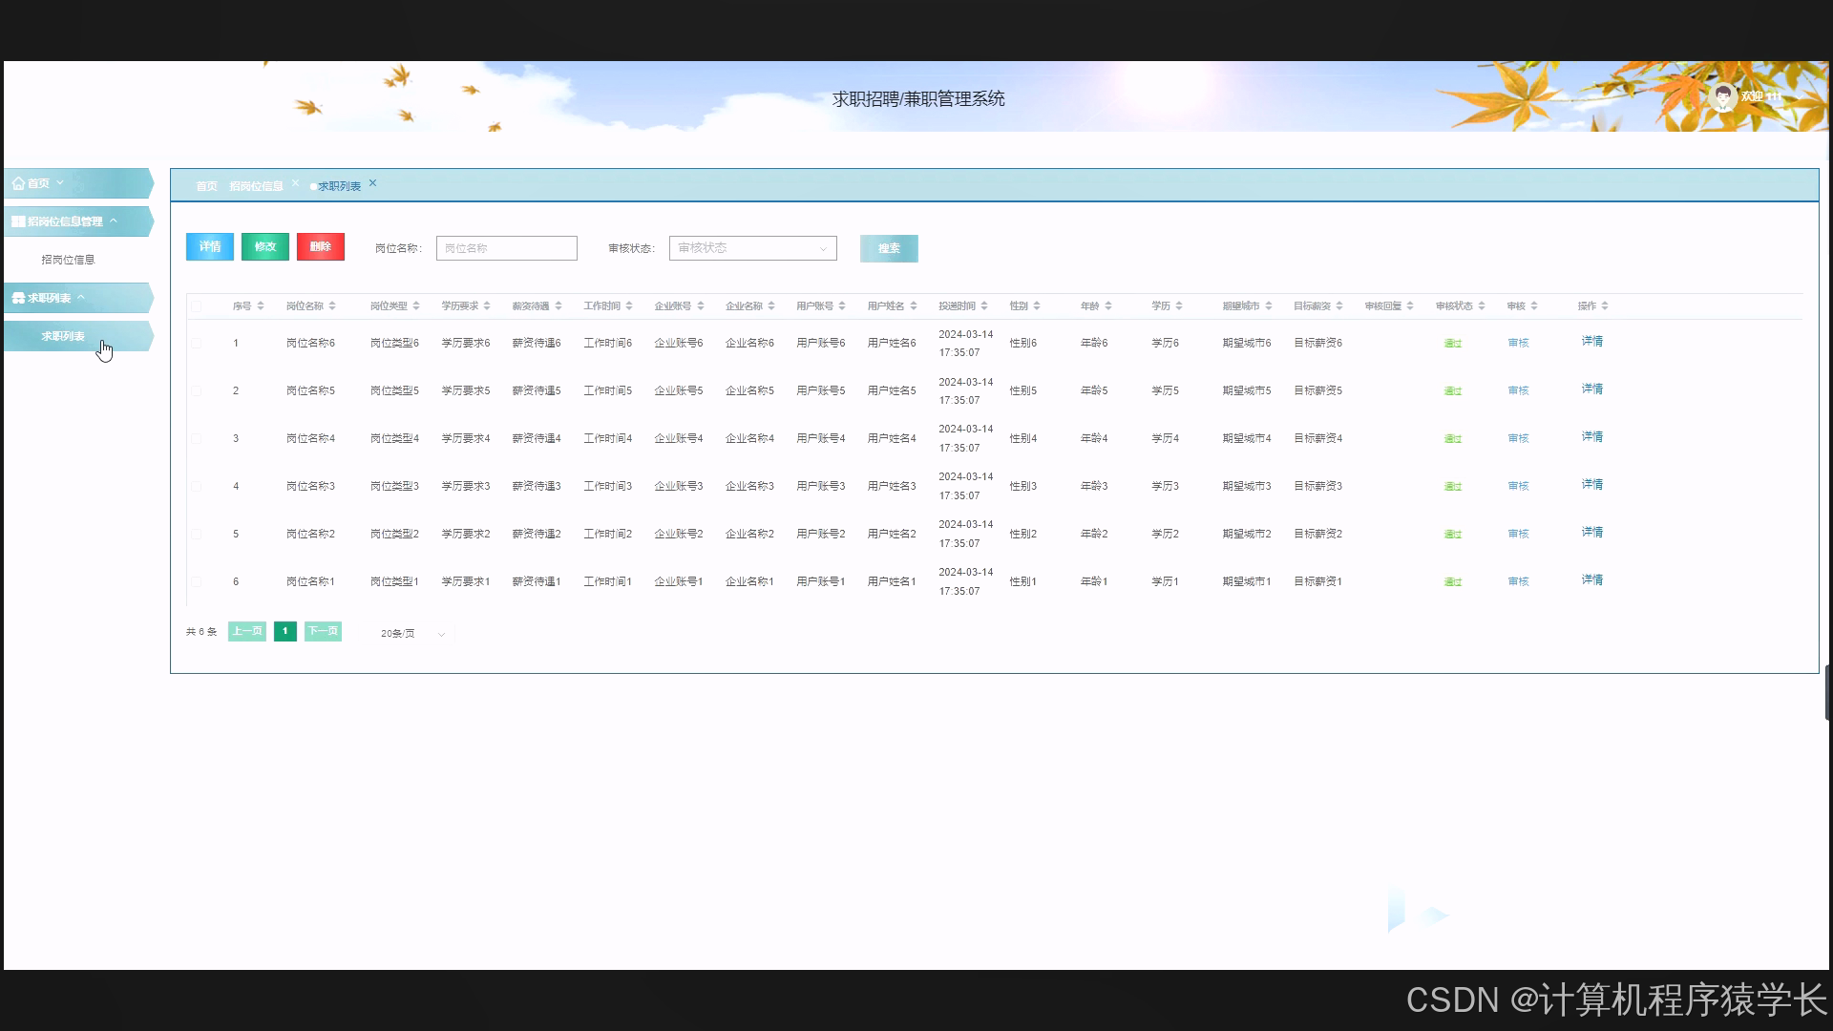Check the checkbox for row 3

pos(196,438)
